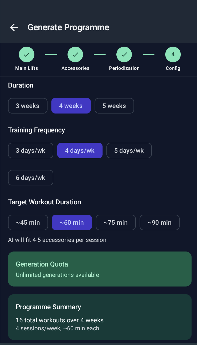Image resolution: width=197 pixels, height=345 pixels.
Task: Click the selected 4 weeks duration chip
Action: click(71, 106)
